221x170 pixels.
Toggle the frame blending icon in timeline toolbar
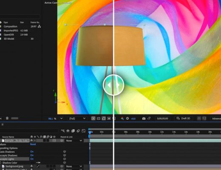(73, 131)
